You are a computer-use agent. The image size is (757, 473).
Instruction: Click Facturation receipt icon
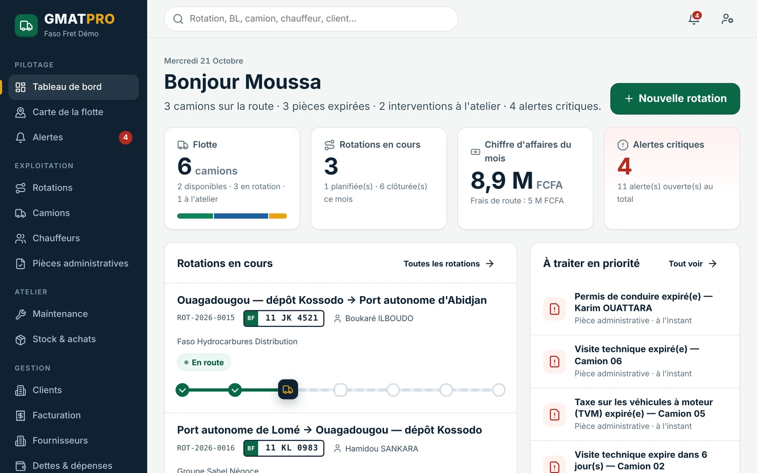pyautogui.click(x=20, y=415)
